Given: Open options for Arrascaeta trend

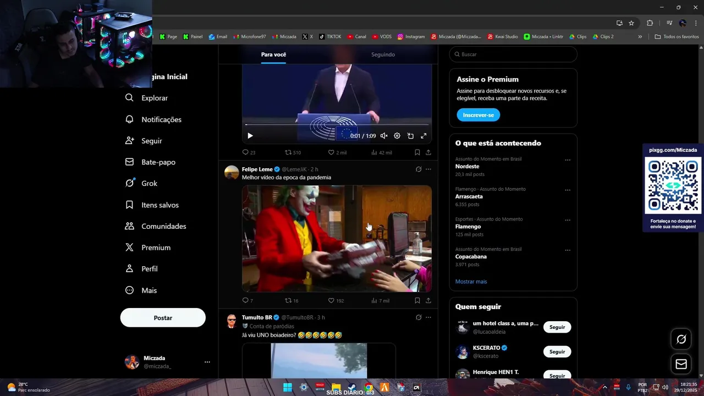Looking at the screenshot, I should 568,190.
